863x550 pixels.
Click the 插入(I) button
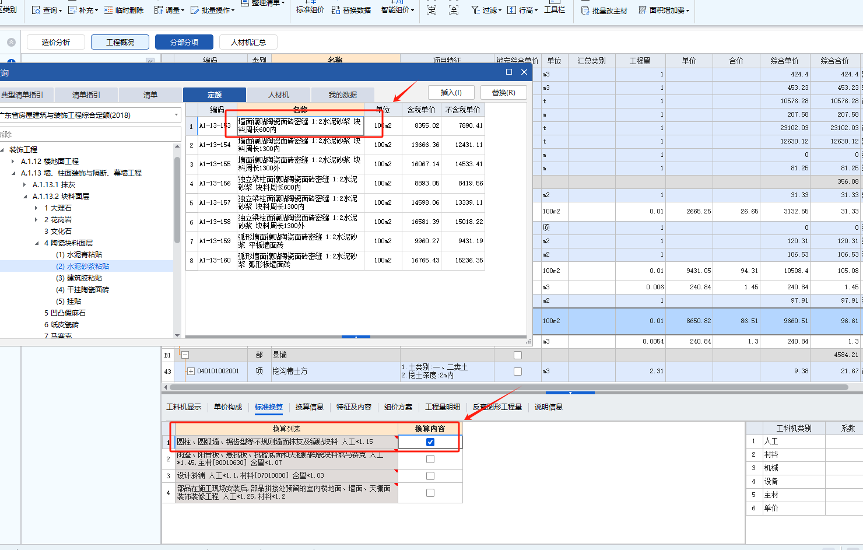click(451, 93)
